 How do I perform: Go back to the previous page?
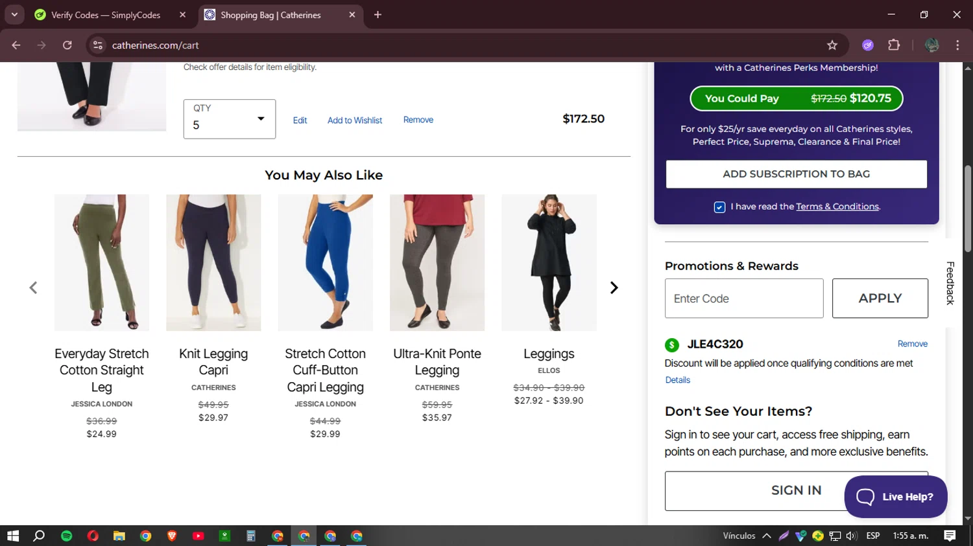click(x=16, y=45)
